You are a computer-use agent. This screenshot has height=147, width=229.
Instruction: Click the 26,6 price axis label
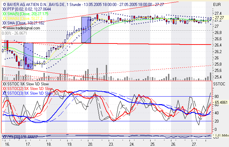218,39
